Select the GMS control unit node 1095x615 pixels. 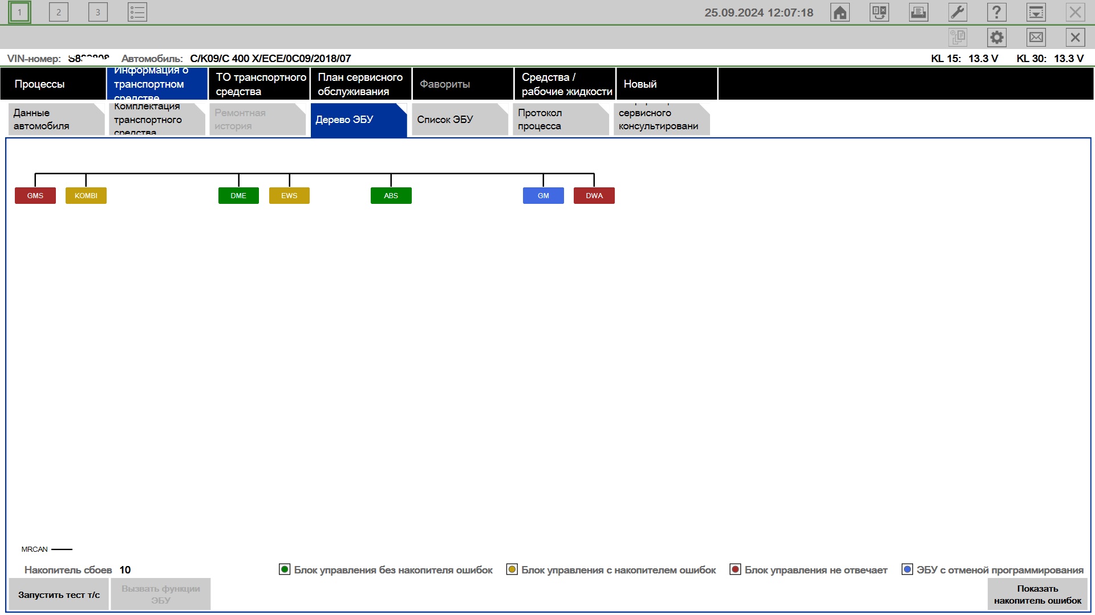point(35,196)
